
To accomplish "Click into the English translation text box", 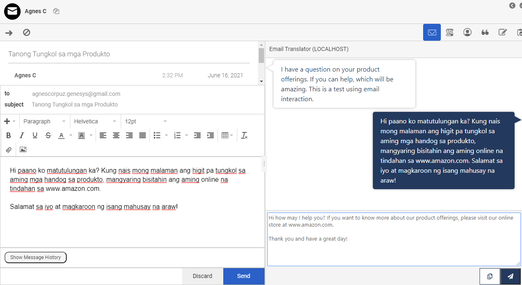I will [393, 247].
